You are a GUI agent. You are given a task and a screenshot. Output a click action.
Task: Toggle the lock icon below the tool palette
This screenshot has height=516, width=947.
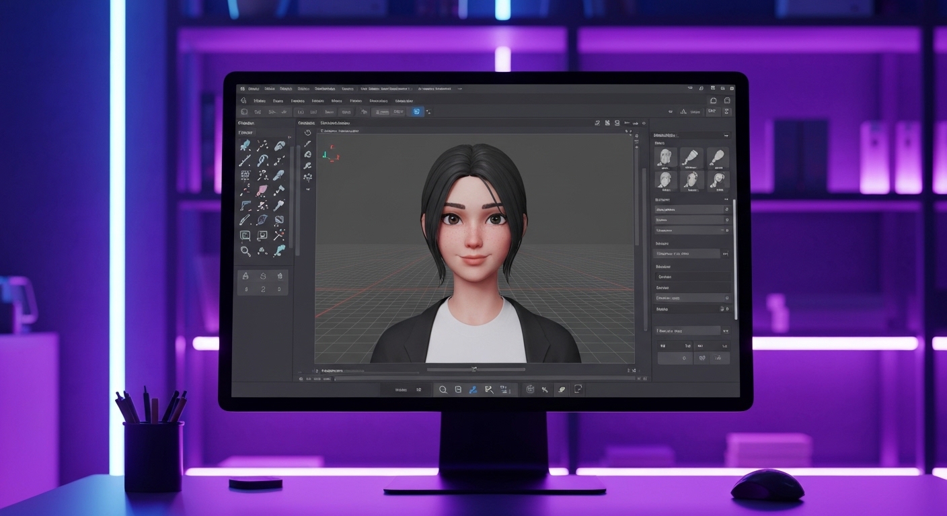tap(246, 275)
